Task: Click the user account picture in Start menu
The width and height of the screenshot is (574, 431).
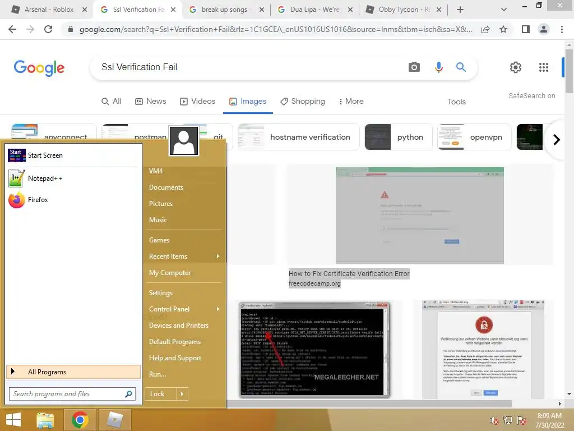Action: click(x=184, y=141)
